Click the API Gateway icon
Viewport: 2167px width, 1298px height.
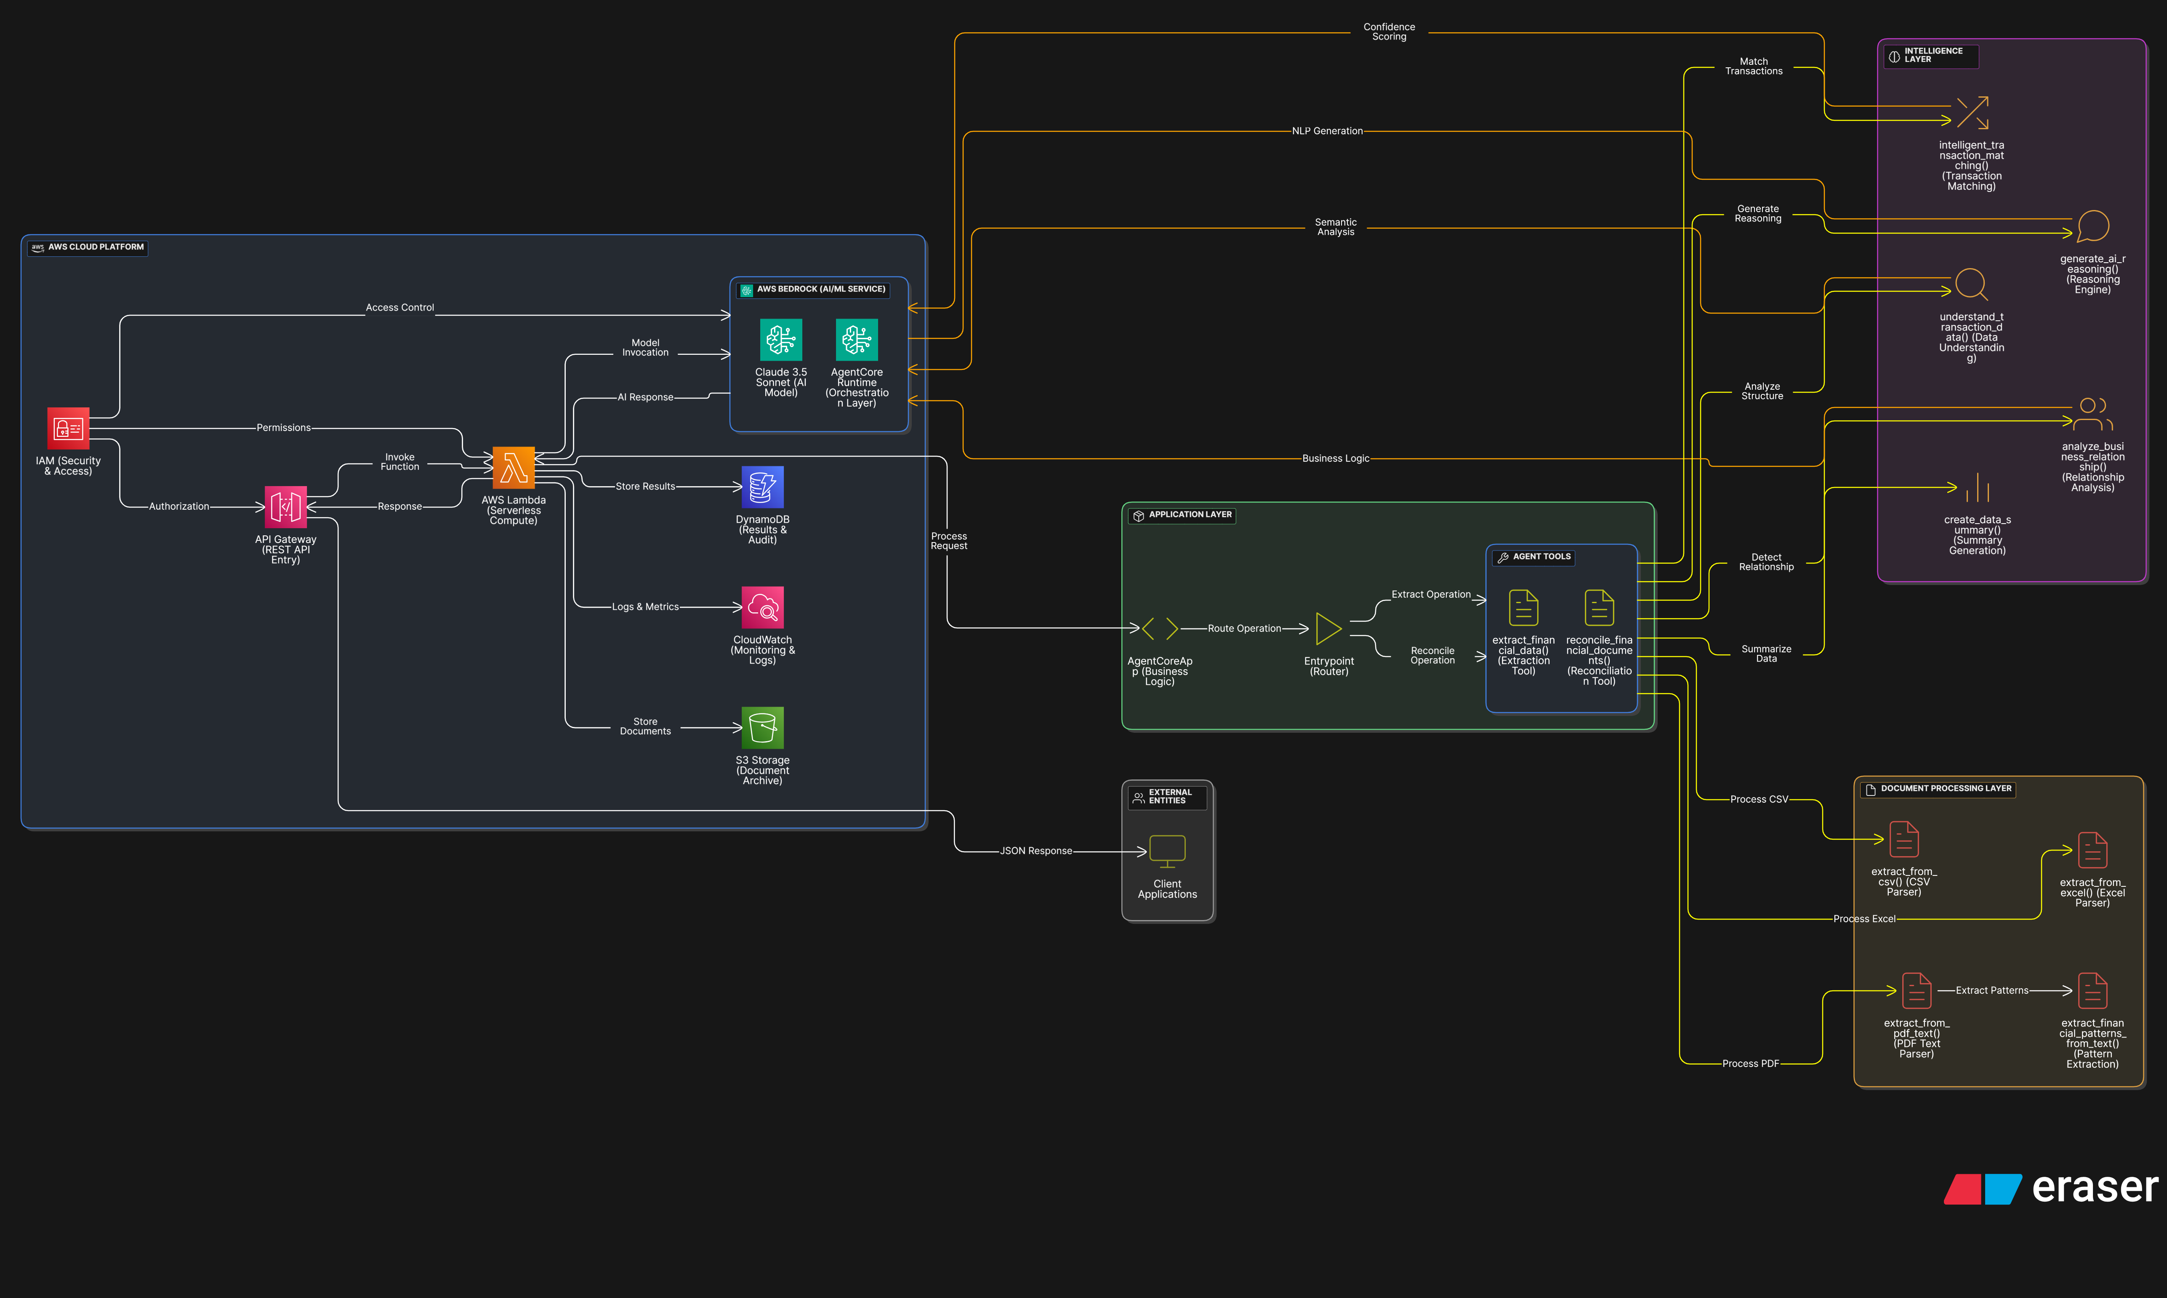(285, 506)
